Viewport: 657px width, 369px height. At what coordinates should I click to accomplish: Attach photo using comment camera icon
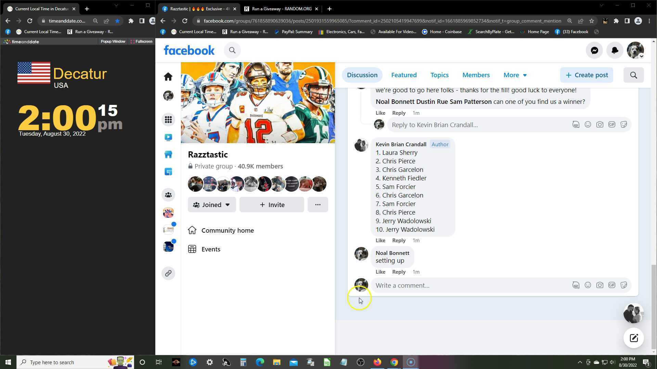point(600,285)
